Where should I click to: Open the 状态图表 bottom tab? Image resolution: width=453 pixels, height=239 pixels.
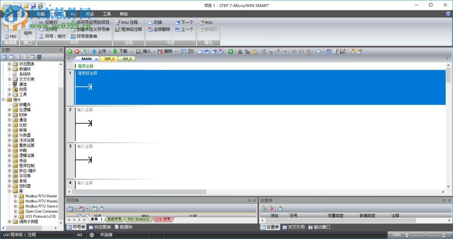100,227
